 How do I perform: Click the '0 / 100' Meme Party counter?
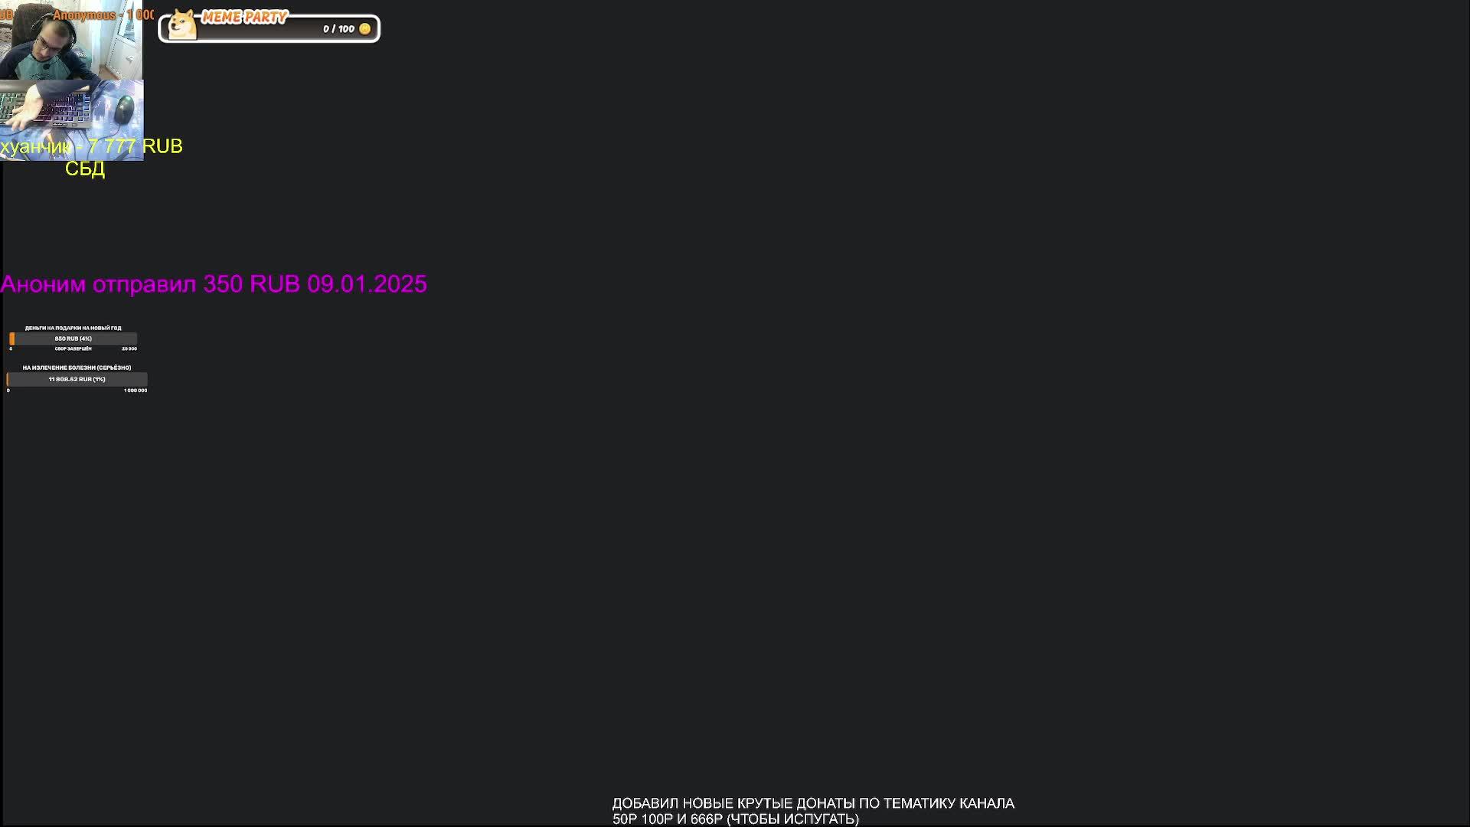tap(338, 29)
